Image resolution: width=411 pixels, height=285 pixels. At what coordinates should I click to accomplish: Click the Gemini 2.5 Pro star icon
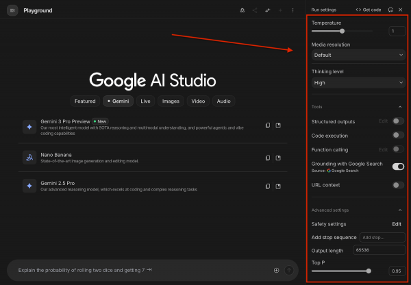coord(29,186)
